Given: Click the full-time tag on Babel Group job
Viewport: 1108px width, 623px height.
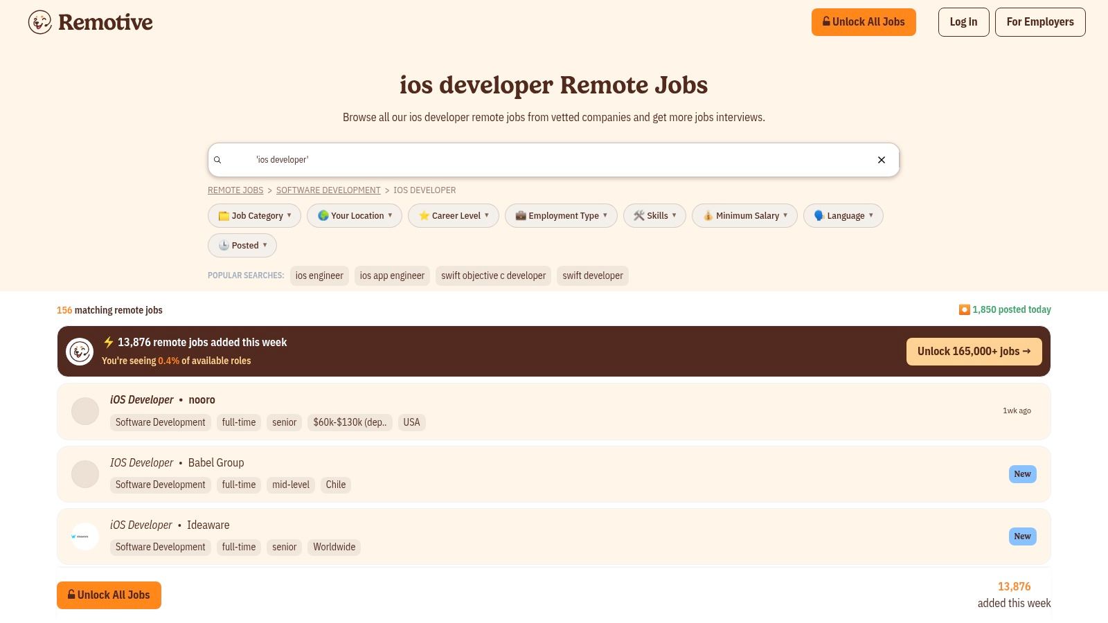Looking at the screenshot, I should tap(239, 485).
